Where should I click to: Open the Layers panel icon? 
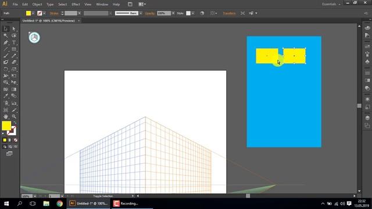tap(367, 118)
